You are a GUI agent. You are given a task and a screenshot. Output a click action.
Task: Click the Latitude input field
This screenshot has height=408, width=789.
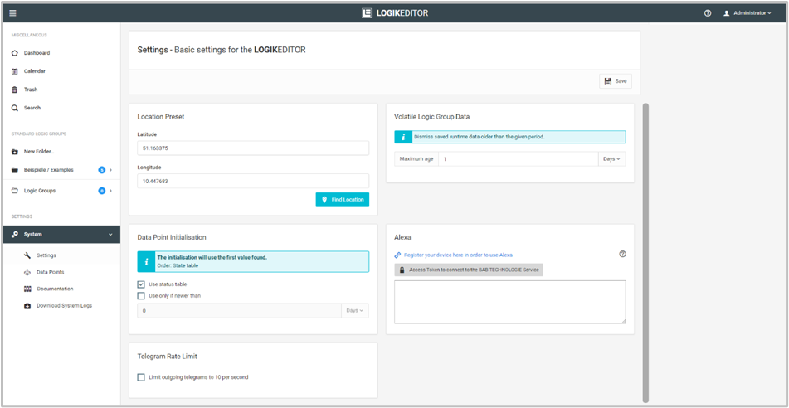(x=252, y=148)
